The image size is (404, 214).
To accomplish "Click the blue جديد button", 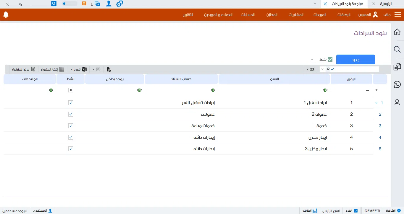I will [355, 59].
